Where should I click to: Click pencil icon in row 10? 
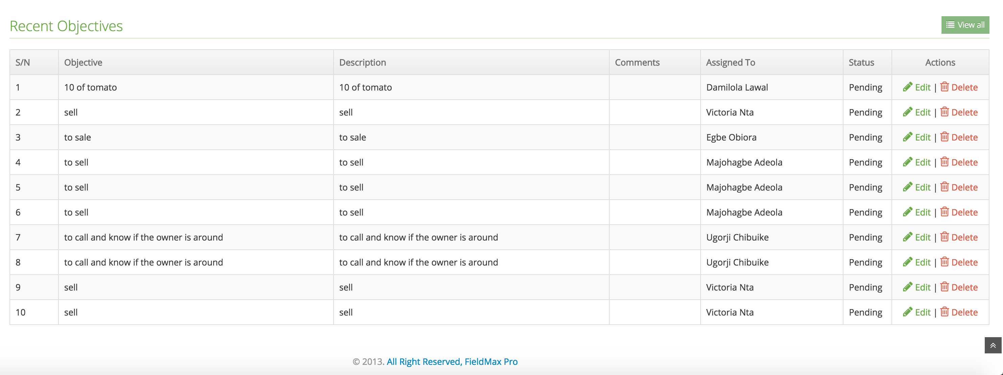[x=907, y=312]
